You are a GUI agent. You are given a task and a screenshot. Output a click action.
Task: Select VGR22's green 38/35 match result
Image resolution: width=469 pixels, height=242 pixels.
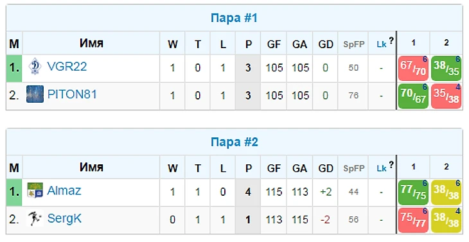[447, 68]
